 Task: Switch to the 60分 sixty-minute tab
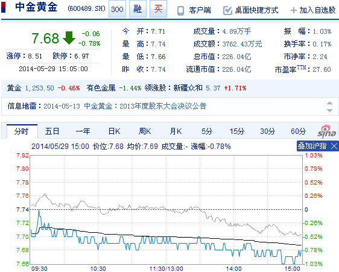tap(298, 131)
